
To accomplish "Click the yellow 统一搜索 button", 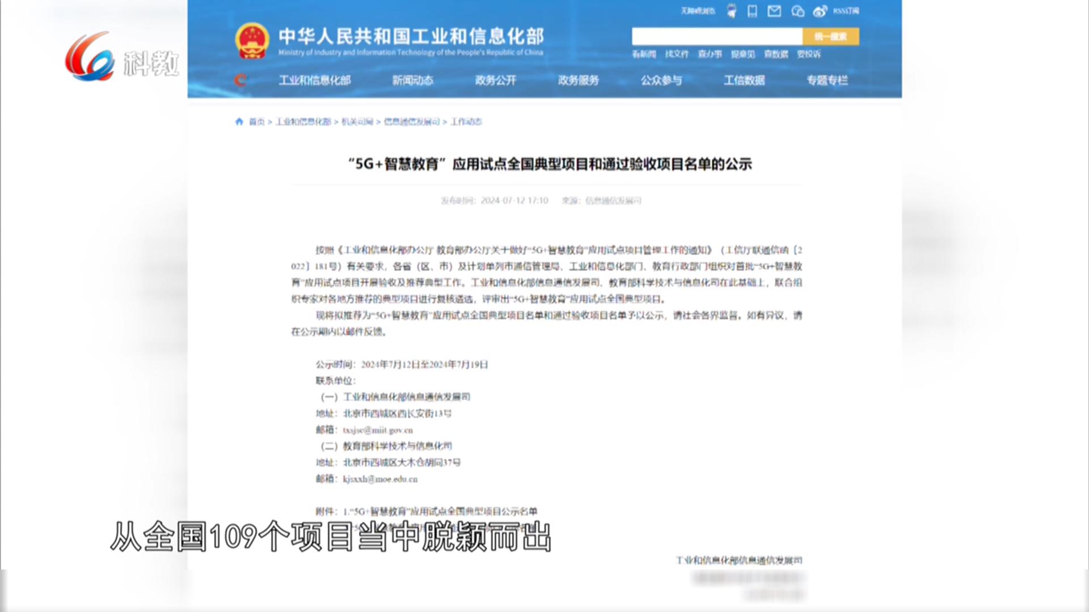I will [x=830, y=36].
